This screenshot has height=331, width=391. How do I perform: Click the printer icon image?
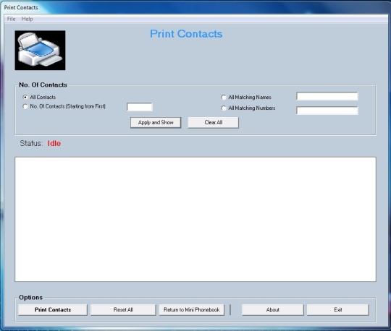pos(40,51)
